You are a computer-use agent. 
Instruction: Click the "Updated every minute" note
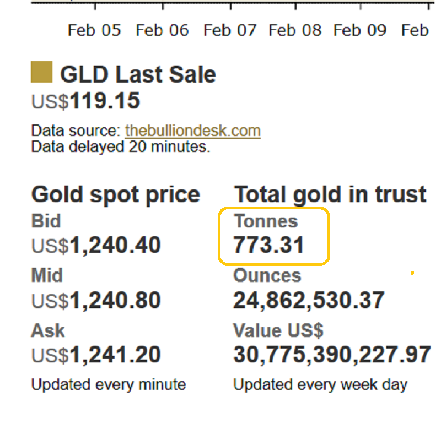(x=109, y=384)
